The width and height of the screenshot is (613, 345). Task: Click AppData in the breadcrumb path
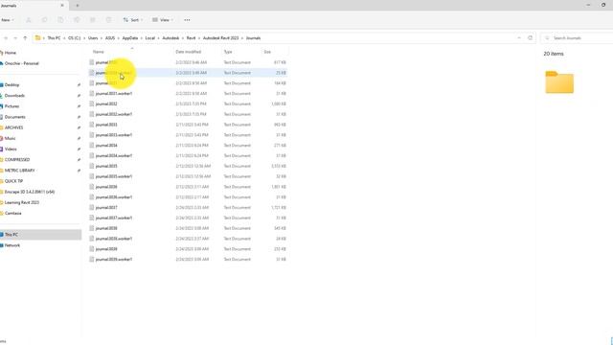pyautogui.click(x=130, y=38)
